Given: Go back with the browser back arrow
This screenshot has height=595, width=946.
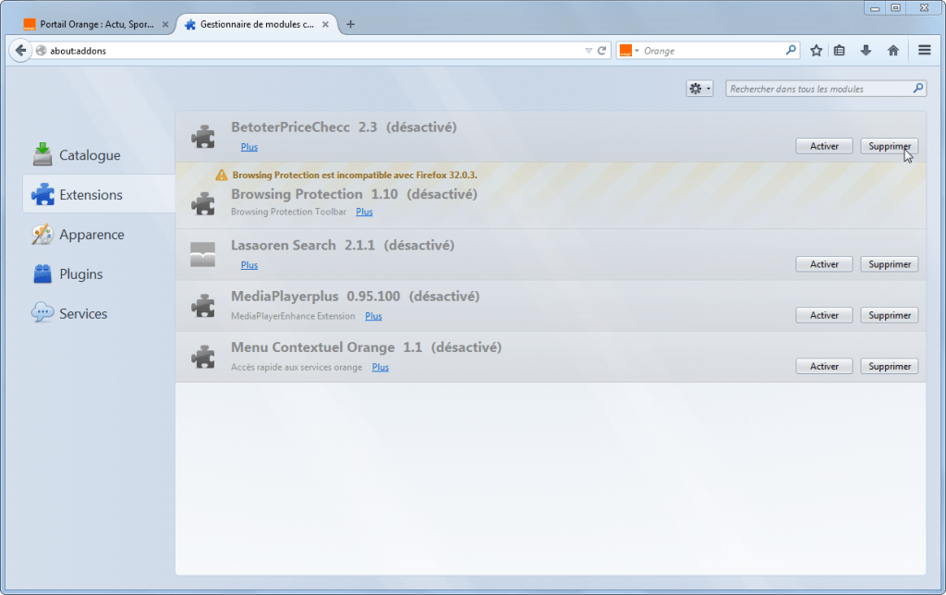Looking at the screenshot, I should (20, 50).
